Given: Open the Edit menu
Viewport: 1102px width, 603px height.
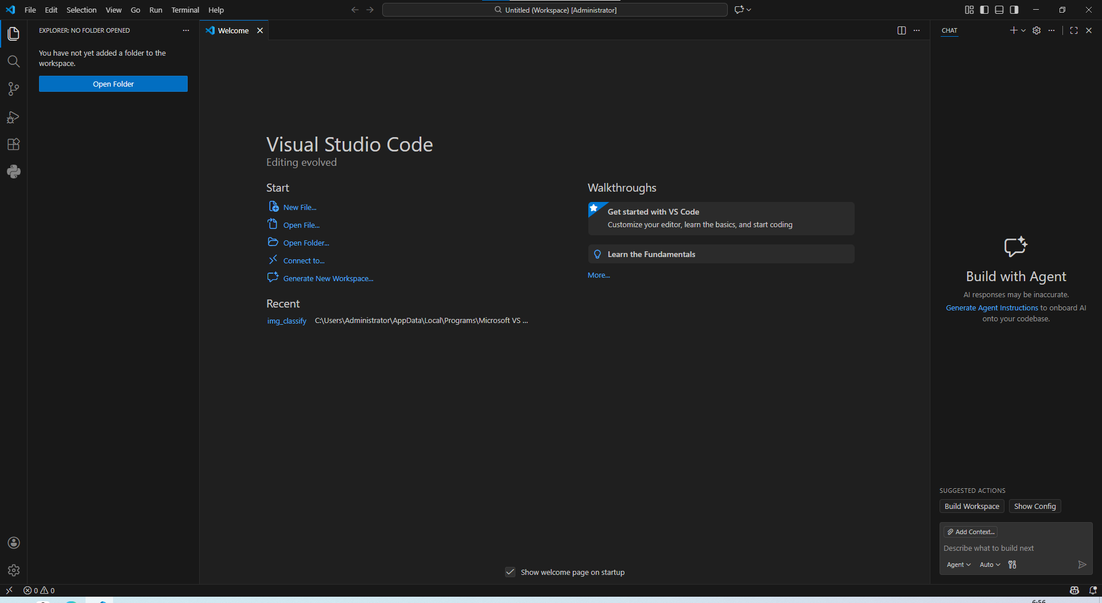Looking at the screenshot, I should click(x=51, y=10).
